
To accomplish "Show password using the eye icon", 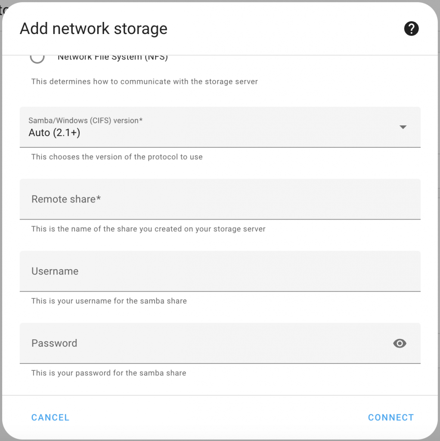I will click(400, 343).
